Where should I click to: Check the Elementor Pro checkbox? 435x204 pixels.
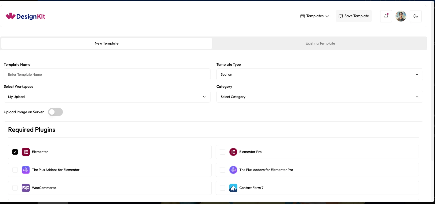223,152
